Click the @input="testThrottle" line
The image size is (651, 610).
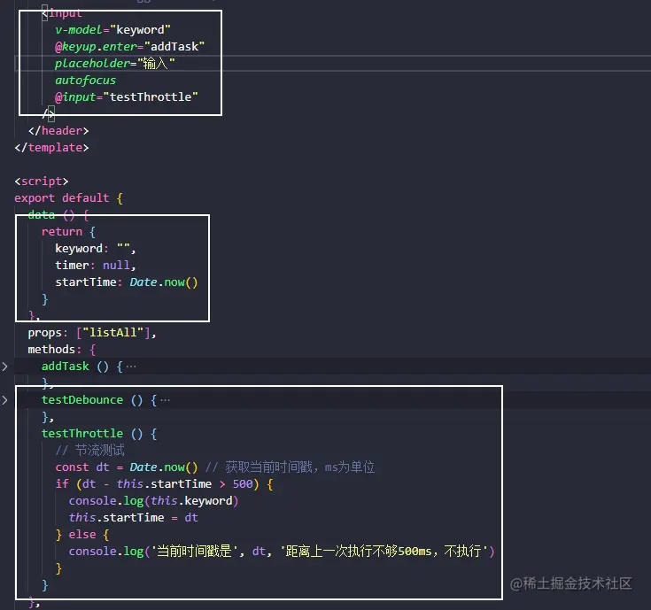(x=126, y=97)
